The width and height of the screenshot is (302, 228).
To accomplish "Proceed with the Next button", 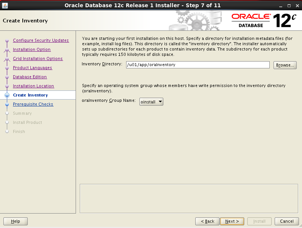I will pyautogui.click(x=232, y=221).
